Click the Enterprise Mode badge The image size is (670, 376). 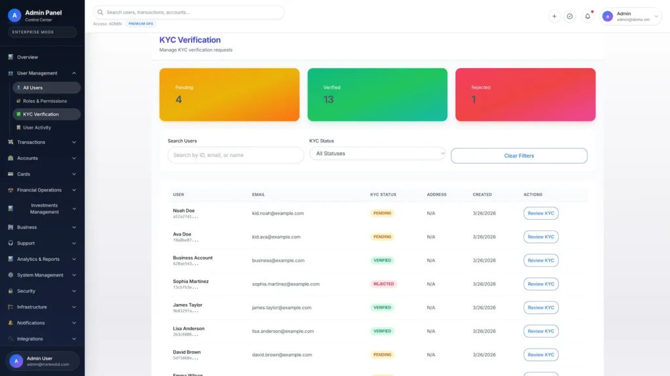point(43,32)
